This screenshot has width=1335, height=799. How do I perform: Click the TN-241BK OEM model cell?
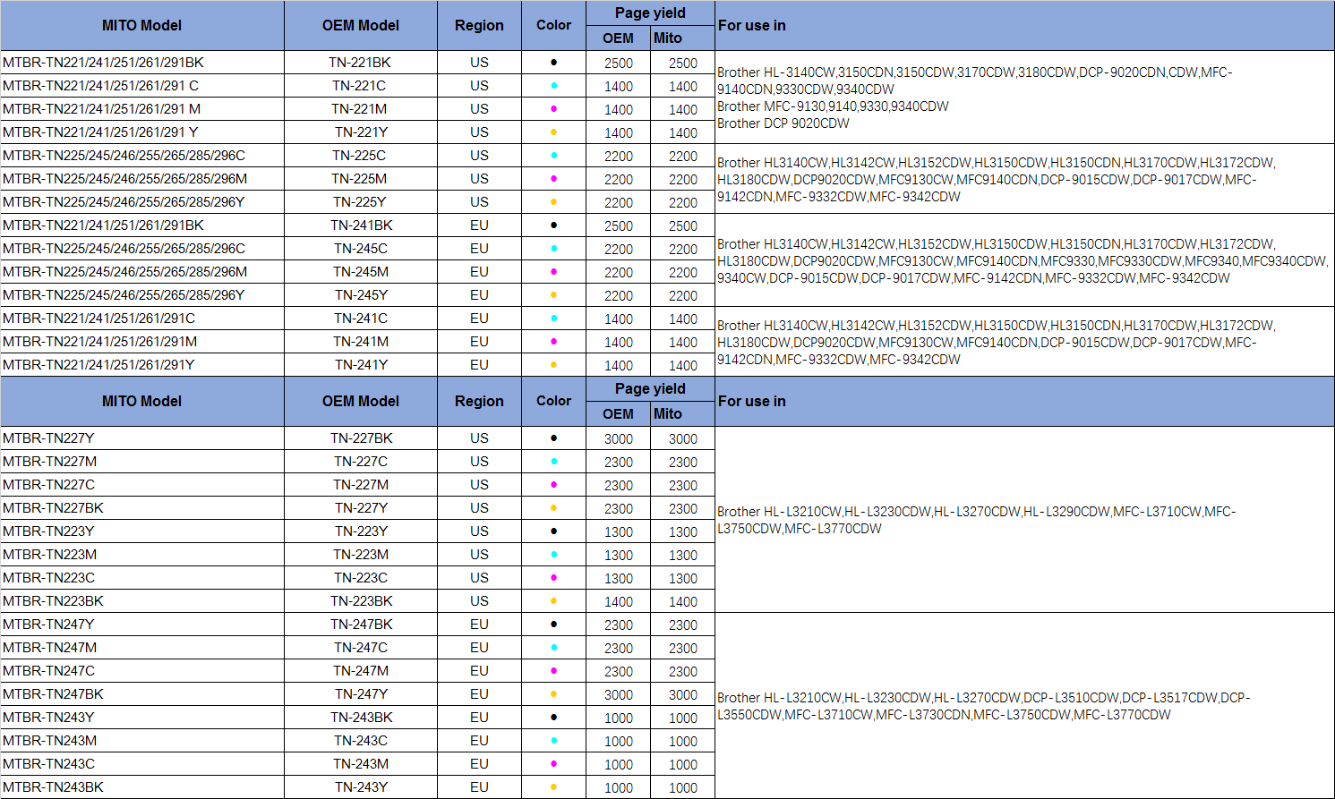pyautogui.click(x=360, y=225)
